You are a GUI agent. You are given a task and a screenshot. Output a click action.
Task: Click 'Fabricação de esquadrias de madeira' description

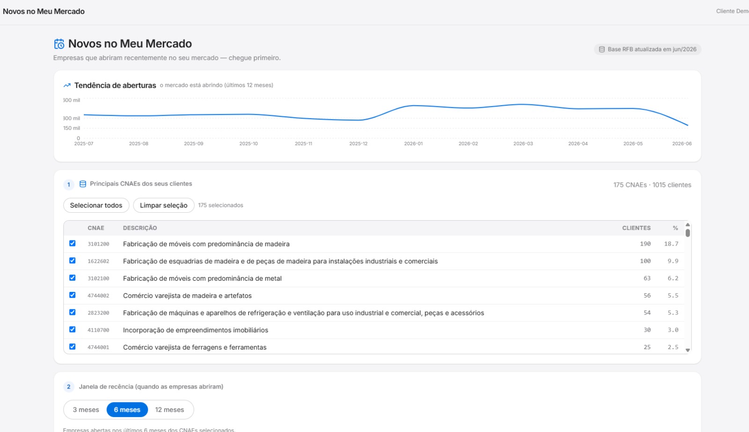(280, 261)
